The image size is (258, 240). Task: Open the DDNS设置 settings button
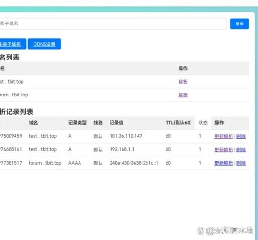point(44,44)
